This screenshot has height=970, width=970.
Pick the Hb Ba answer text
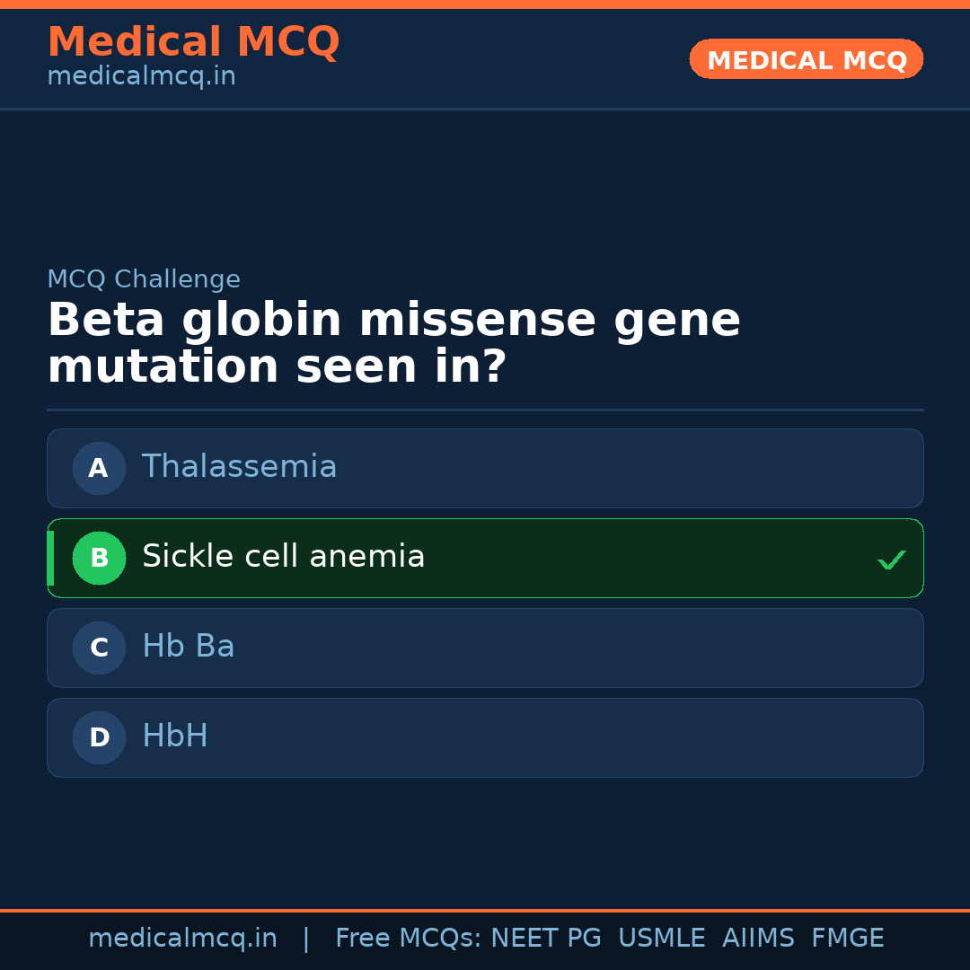tap(188, 647)
